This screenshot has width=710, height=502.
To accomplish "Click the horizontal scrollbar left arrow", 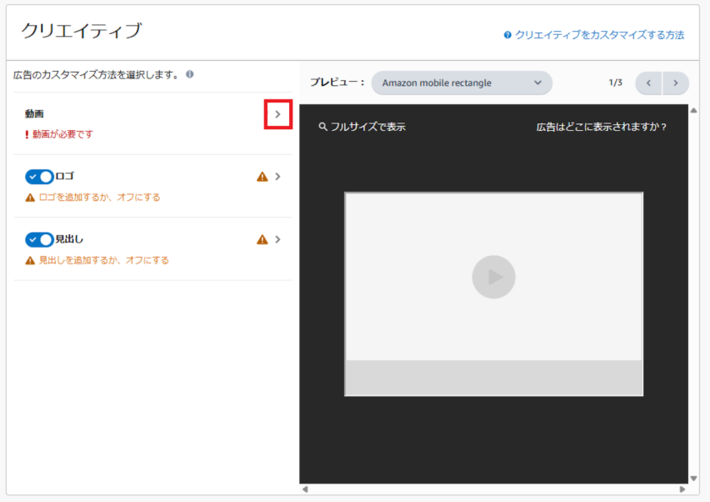I will coord(305,489).
